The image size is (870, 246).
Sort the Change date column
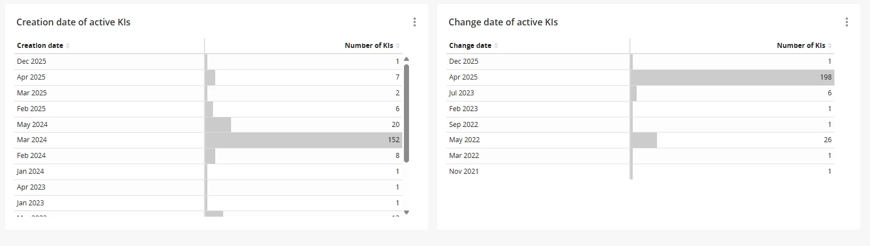(x=496, y=46)
